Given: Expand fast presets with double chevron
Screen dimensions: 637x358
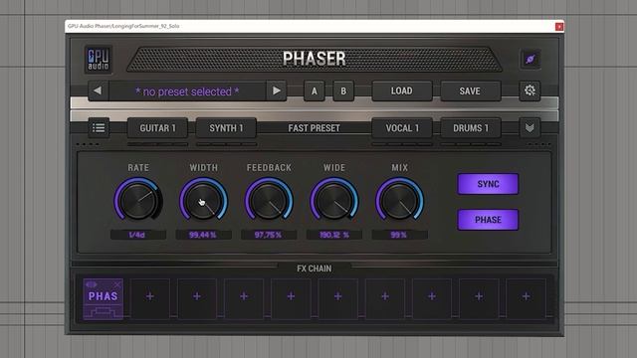Looking at the screenshot, I should tap(530, 128).
